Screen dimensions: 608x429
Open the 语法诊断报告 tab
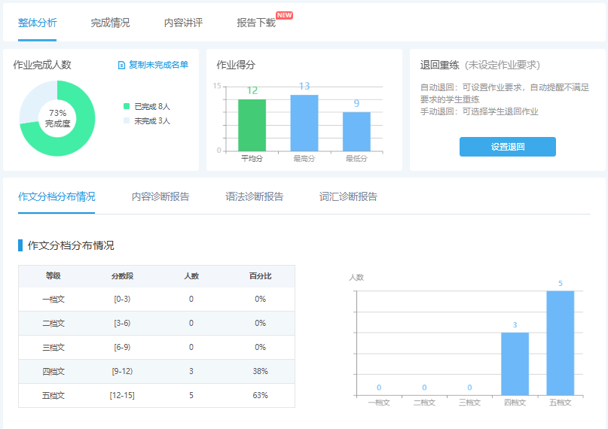tap(255, 197)
